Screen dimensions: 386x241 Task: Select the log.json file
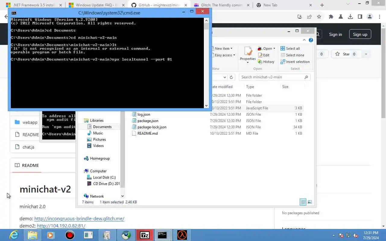[x=144, y=114]
